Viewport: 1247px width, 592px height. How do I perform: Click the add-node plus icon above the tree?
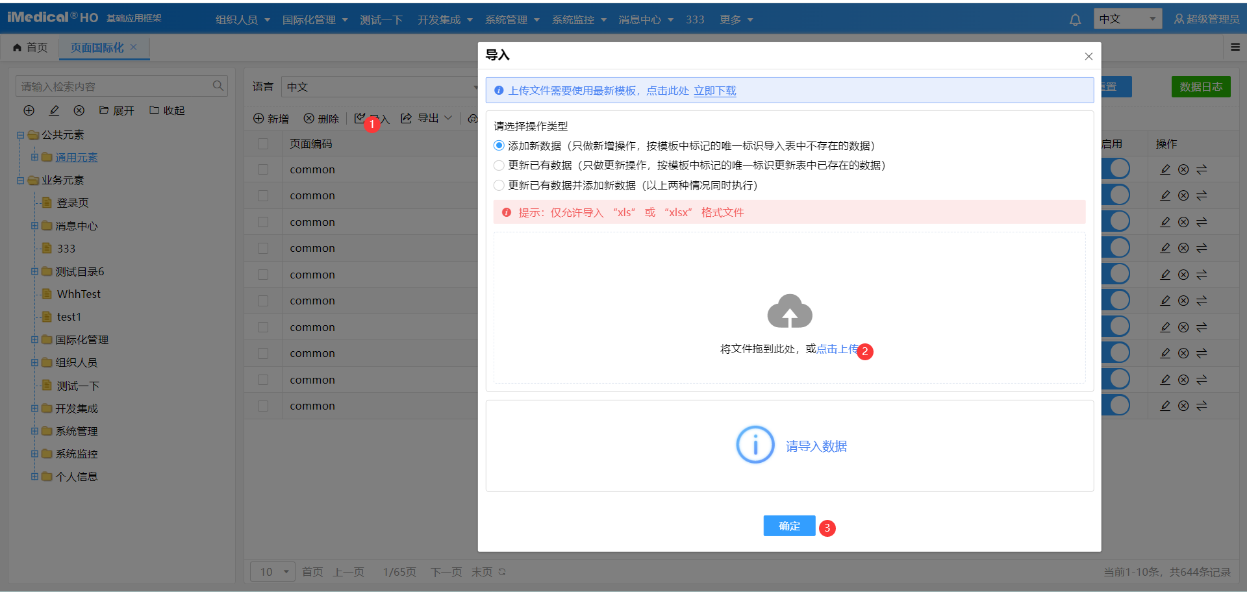pyautogui.click(x=29, y=110)
